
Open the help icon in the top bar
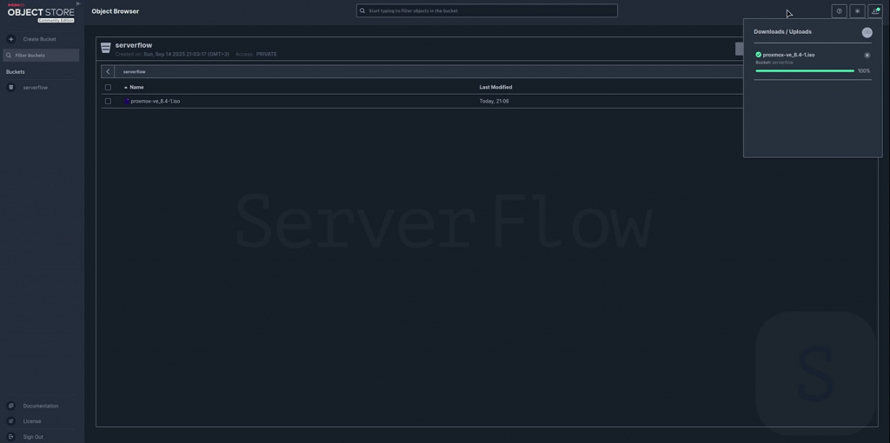tap(839, 11)
